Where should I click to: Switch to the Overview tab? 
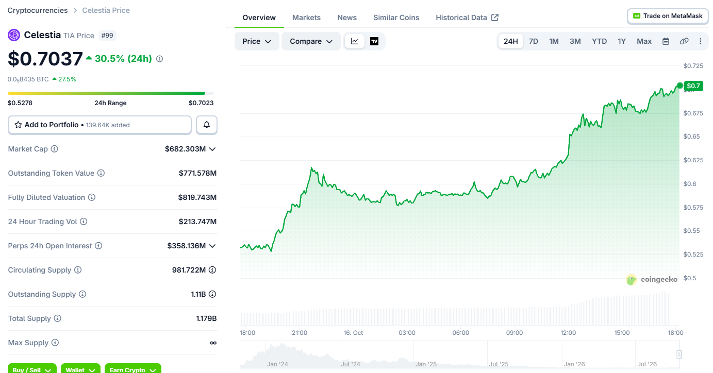coord(259,18)
